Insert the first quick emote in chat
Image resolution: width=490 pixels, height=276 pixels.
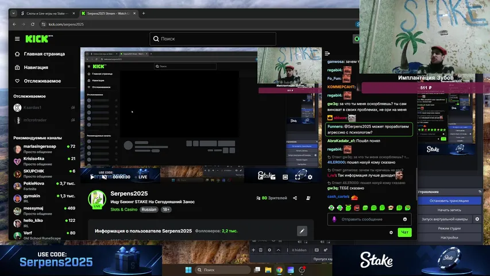(331, 208)
